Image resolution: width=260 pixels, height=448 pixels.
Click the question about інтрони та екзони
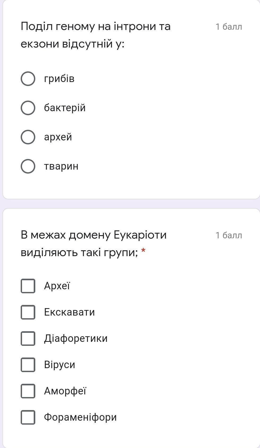(96, 35)
